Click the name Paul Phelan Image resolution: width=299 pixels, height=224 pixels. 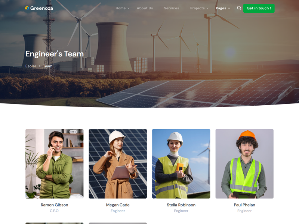point(244,205)
